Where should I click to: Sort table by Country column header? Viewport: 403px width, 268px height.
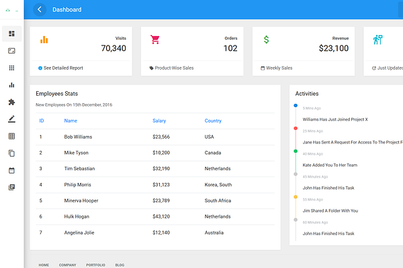pos(213,121)
